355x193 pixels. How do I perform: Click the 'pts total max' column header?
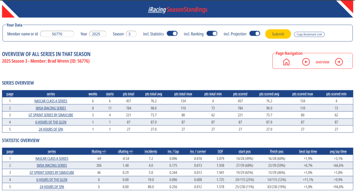tap(183, 94)
